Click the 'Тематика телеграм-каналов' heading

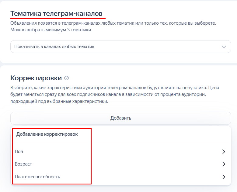56,14
